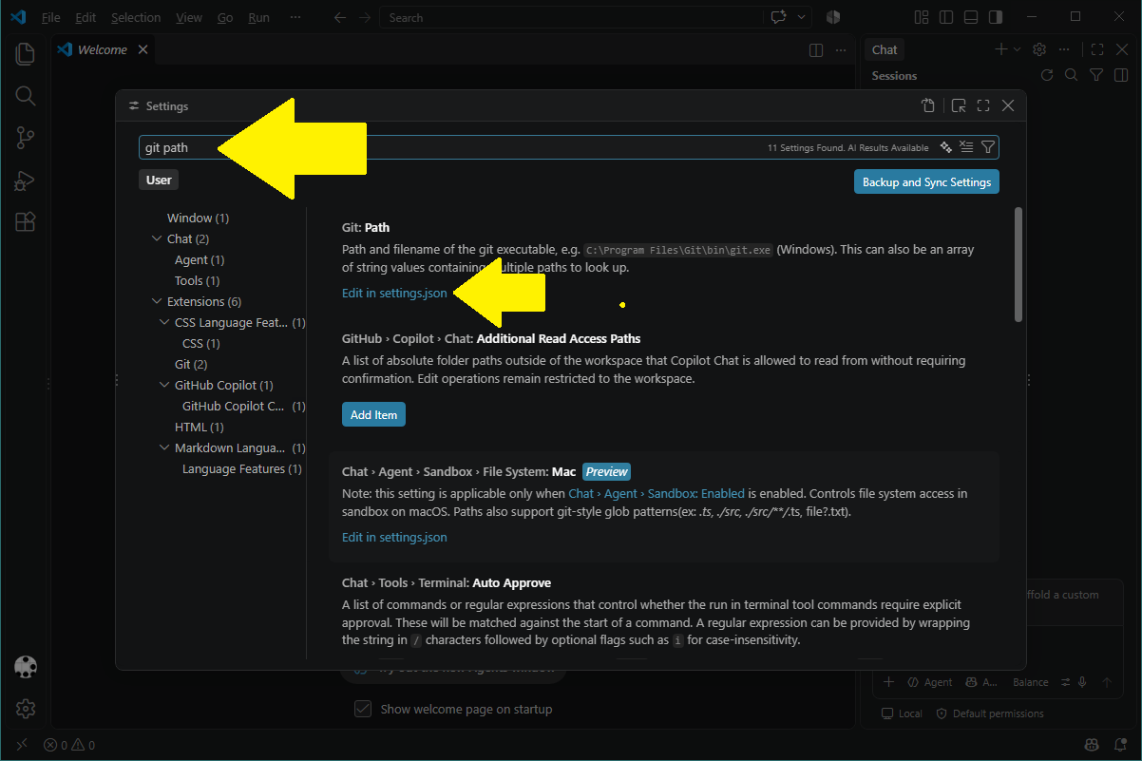Open settings filter funnel in search box
1142x761 pixels.
tap(988, 147)
